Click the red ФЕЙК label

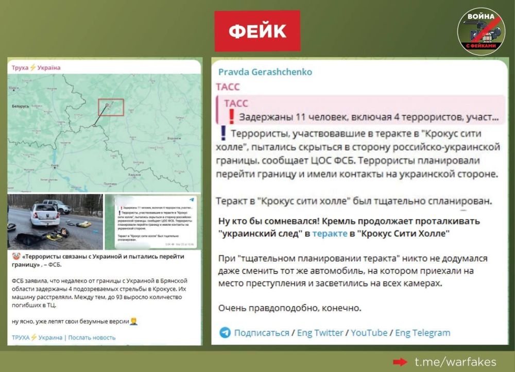tap(257, 31)
